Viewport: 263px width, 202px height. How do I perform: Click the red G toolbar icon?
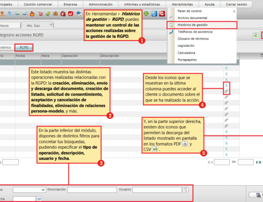162,14
